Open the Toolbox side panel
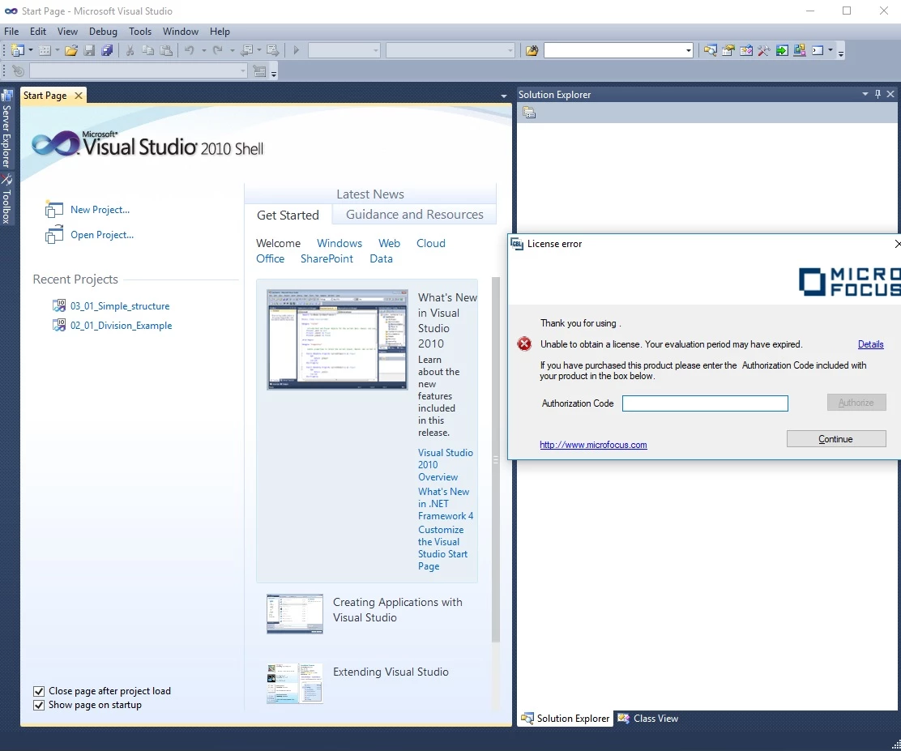Viewport: 901px width, 751px height. click(7, 198)
